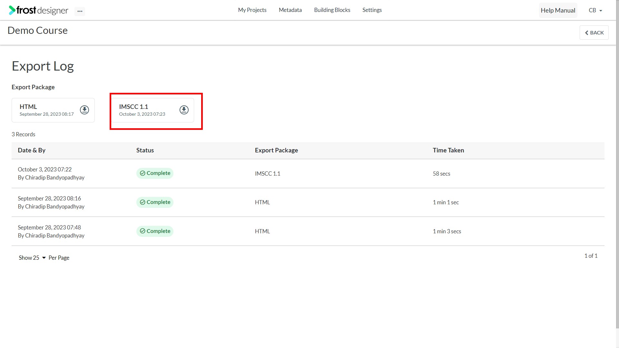The height and width of the screenshot is (348, 619).
Task: Download the IMSCC 1.1 export package
Action: (x=184, y=110)
